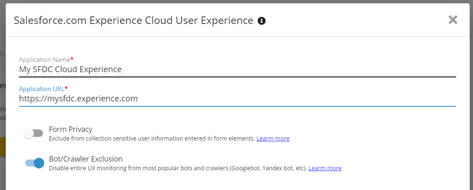
Task: Click the Bot/Crawler Exclusion heading text
Action: (85, 159)
